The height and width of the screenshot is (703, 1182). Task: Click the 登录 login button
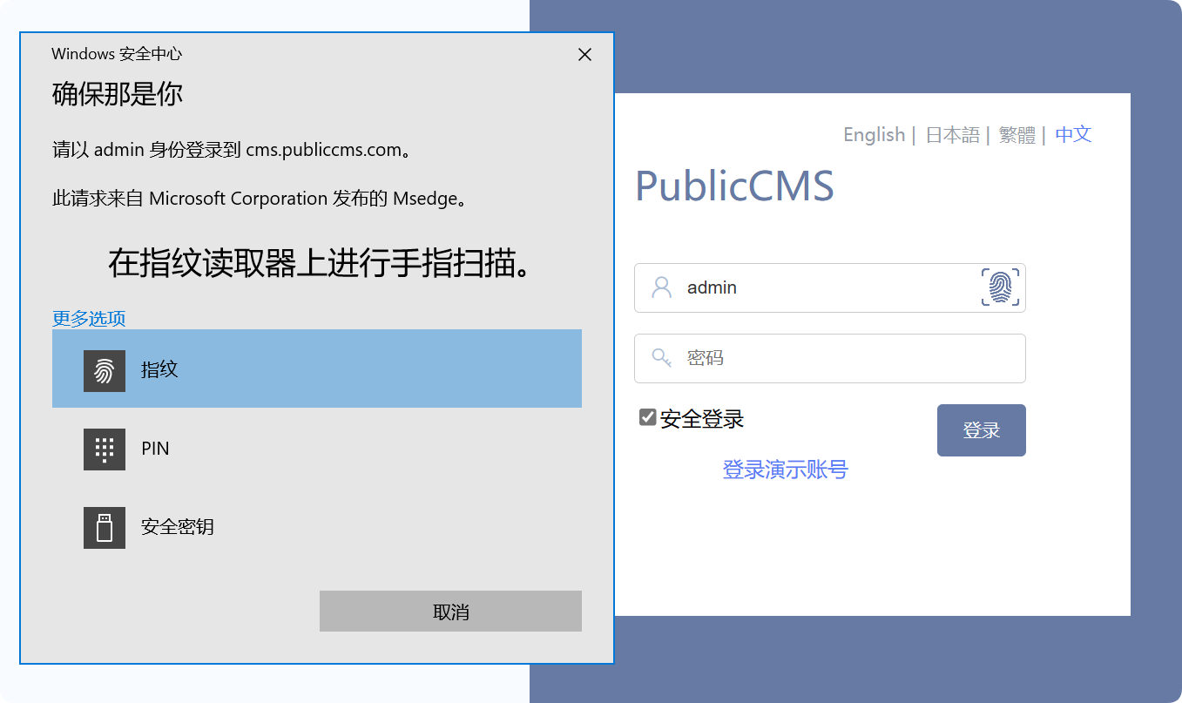point(981,429)
